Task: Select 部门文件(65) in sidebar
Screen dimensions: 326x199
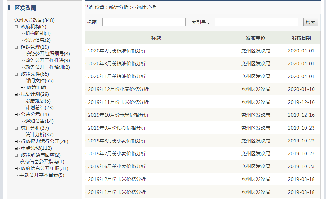Action: (x=39, y=81)
